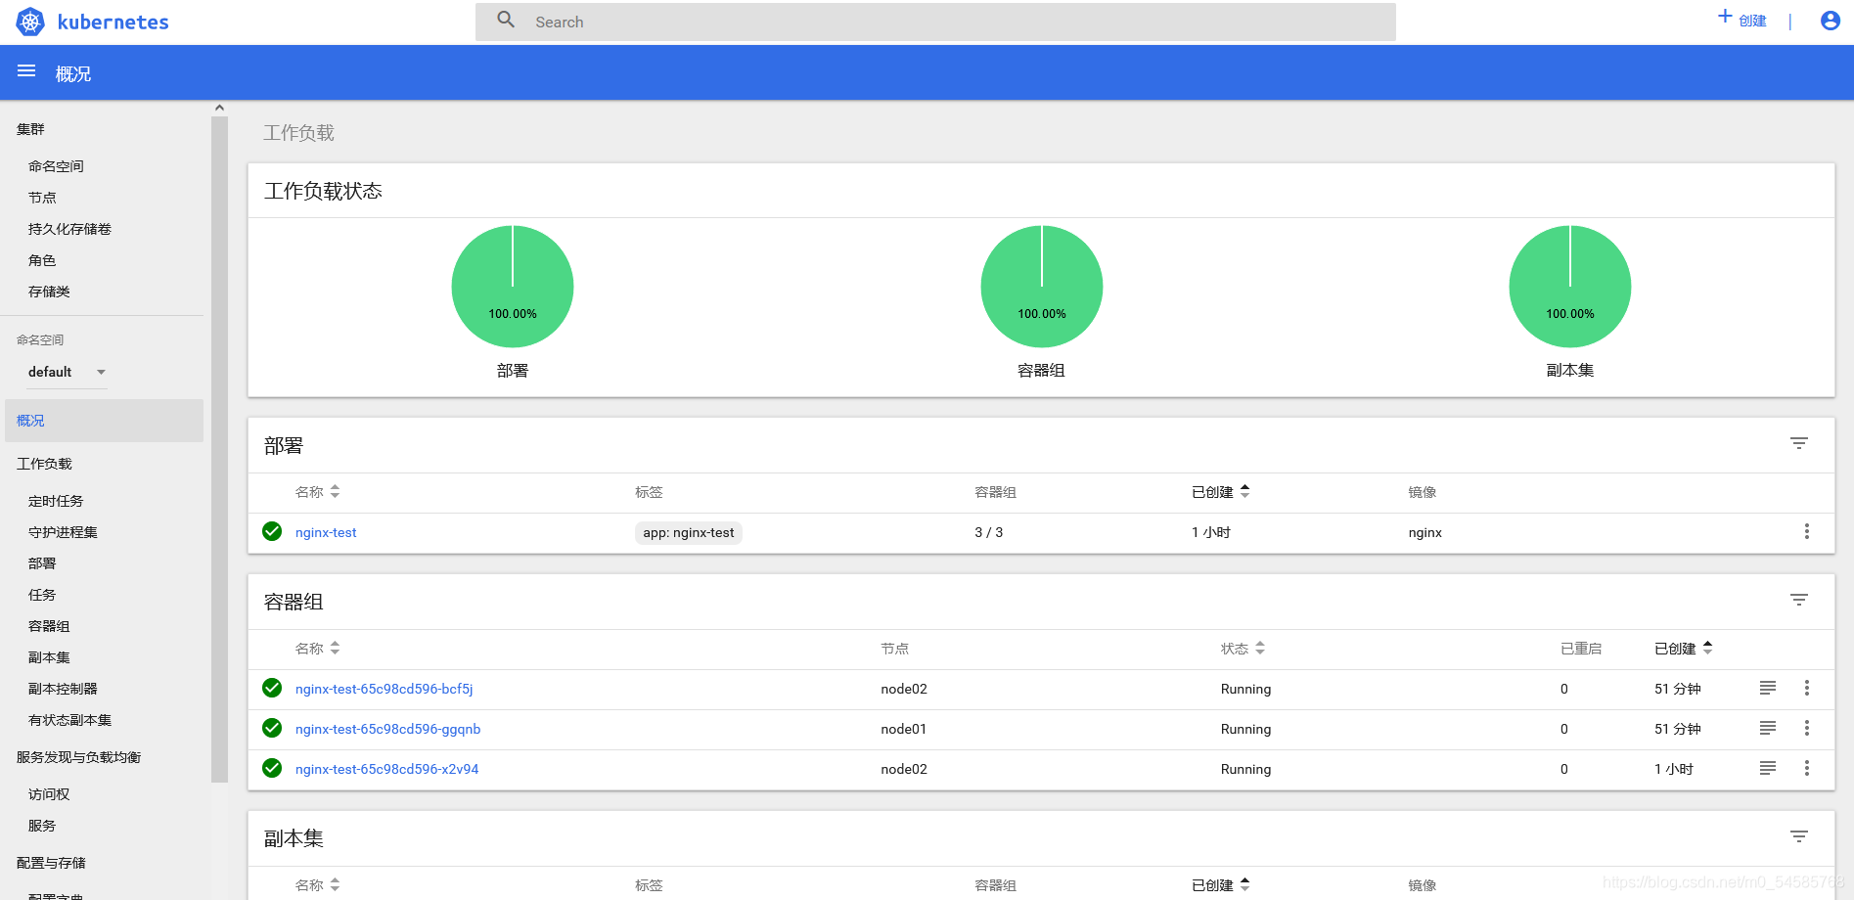Open actions menu for pod nginx-test-65c98cd596-ggqnb

[x=1806, y=728]
